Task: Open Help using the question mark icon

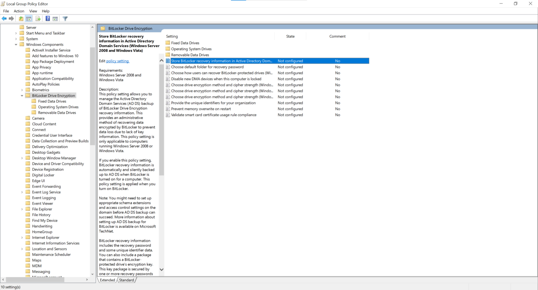Action: click(47, 18)
